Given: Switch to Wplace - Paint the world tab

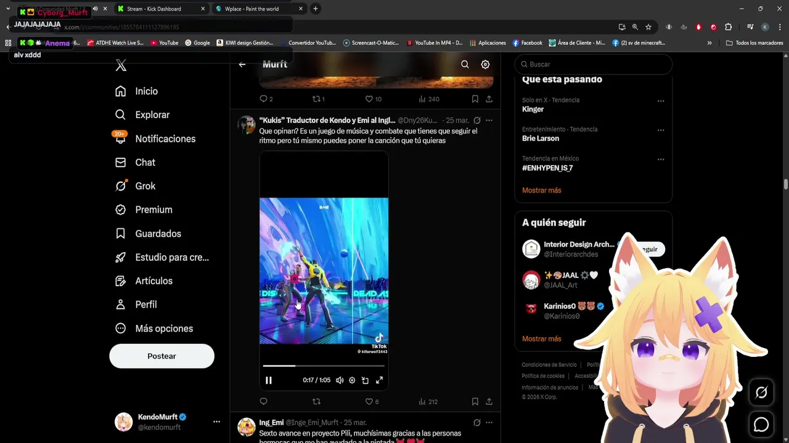Looking at the screenshot, I should click(258, 9).
